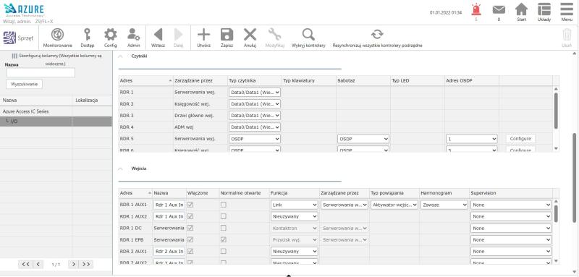Click the Nazwa column header in left panel
579x277 pixels.
coord(37,101)
